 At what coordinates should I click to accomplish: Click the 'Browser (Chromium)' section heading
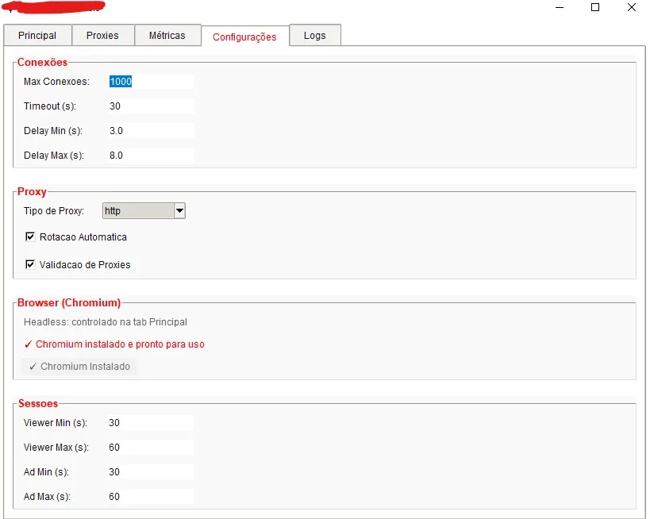(69, 302)
